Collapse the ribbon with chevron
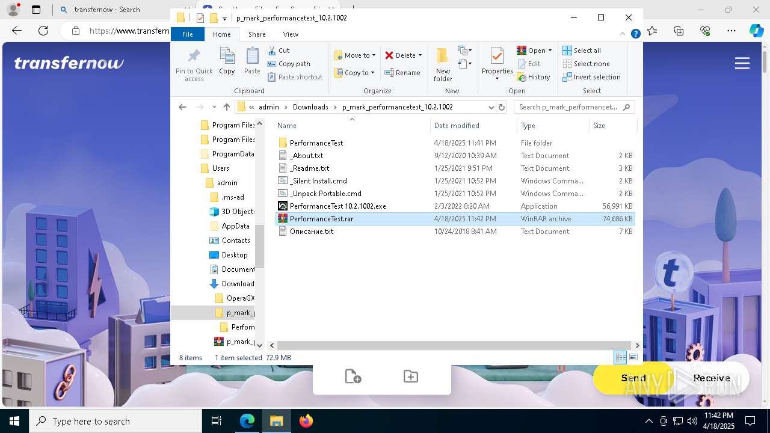The image size is (770, 433). click(623, 34)
